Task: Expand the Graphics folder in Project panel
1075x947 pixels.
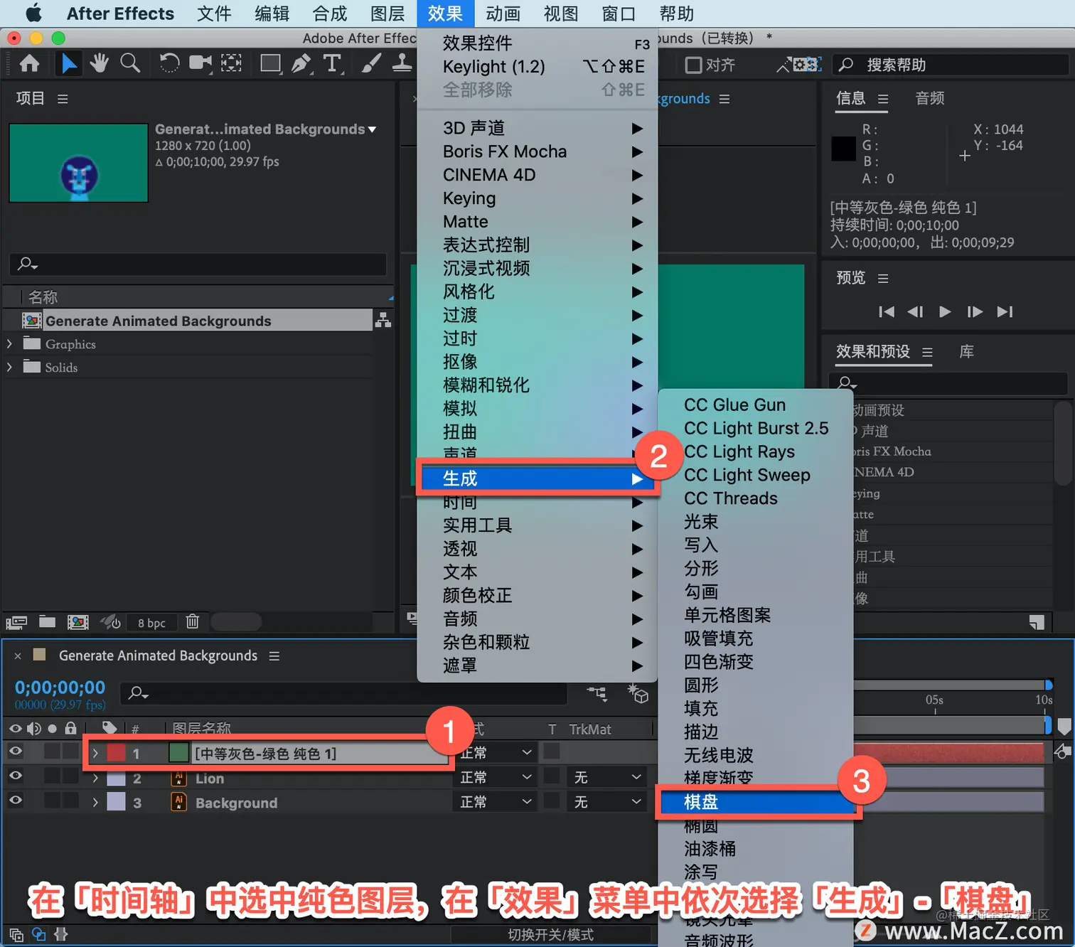Action: click(x=9, y=344)
